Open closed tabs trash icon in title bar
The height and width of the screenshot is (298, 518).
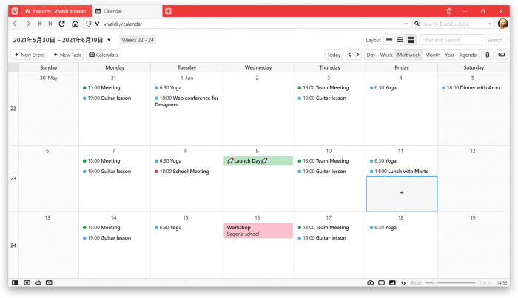pyautogui.click(x=449, y=11)
